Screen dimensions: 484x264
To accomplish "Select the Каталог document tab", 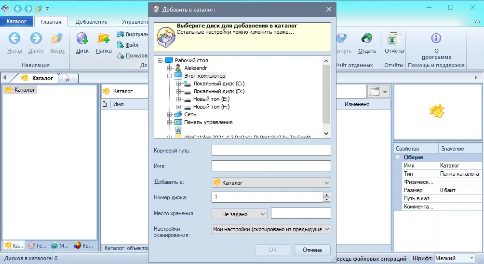I will click(x=38, y=78).
